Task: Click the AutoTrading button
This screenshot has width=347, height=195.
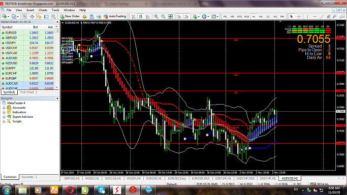Action: pos(115,16)
